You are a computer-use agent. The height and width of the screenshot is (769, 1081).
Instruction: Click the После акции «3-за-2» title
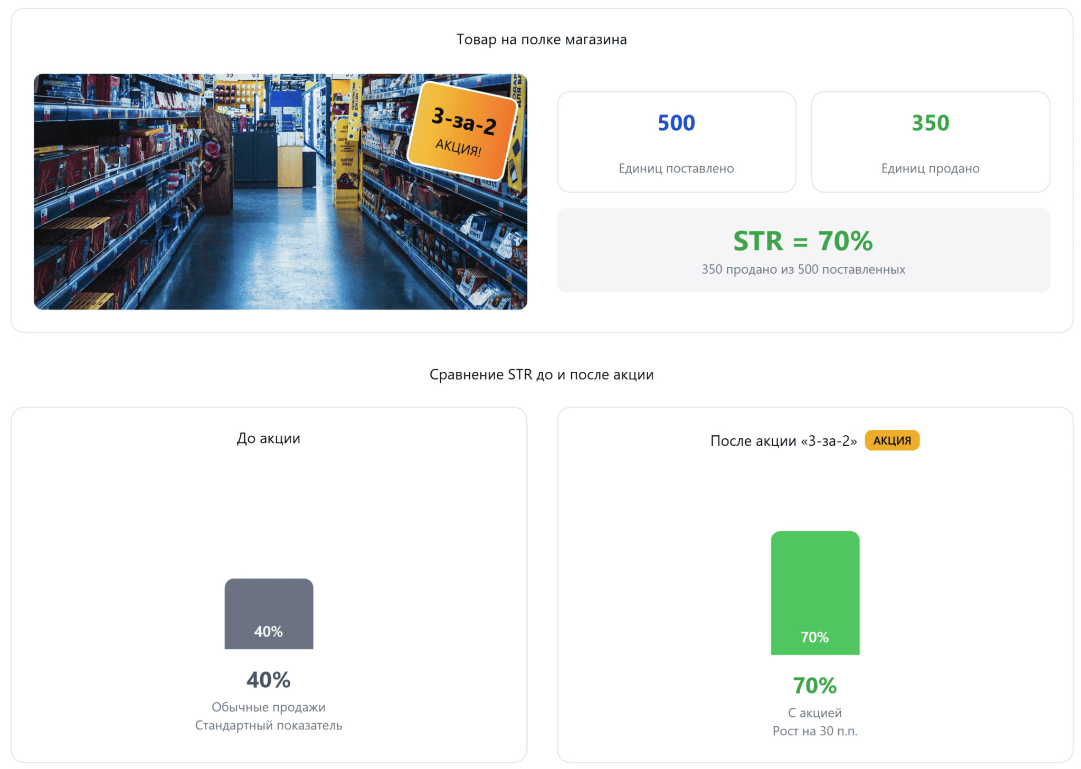click(783, 441)
